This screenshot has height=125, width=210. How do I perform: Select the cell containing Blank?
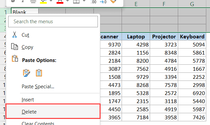(x=25, y=11)
